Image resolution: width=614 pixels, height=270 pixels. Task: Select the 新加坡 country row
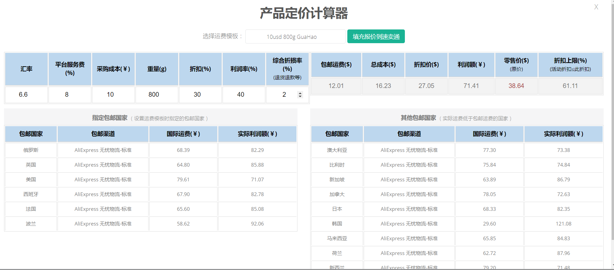[x=457, y=180]
